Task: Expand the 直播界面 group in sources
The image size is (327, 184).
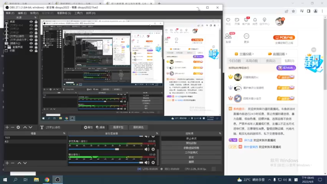Action: [5, 47]
